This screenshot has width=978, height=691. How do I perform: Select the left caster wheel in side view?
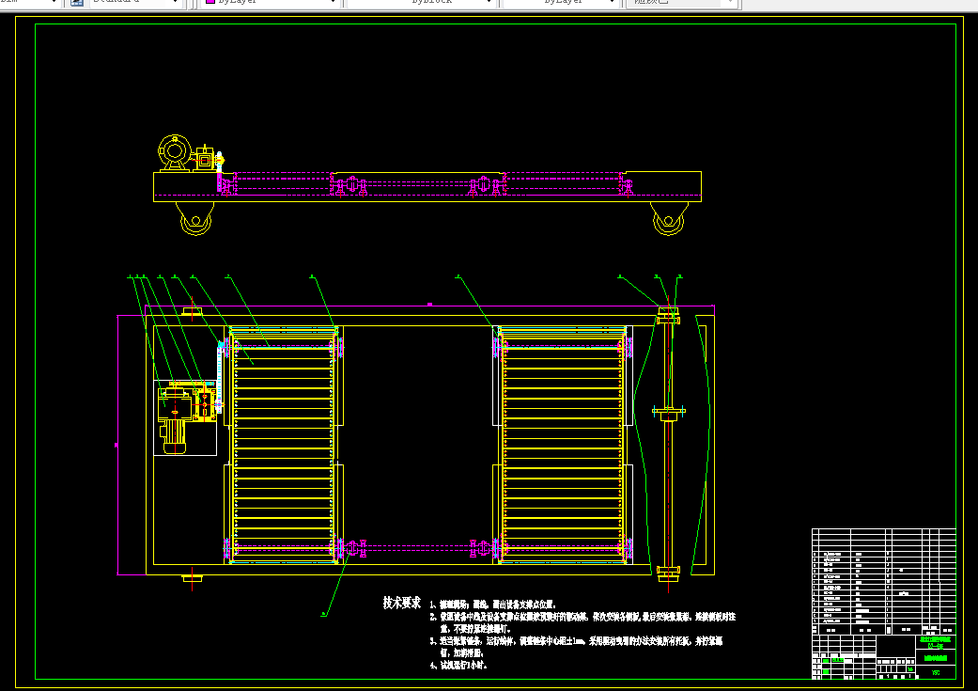click(195, 219)
